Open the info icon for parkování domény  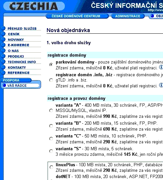pos(161,67)
